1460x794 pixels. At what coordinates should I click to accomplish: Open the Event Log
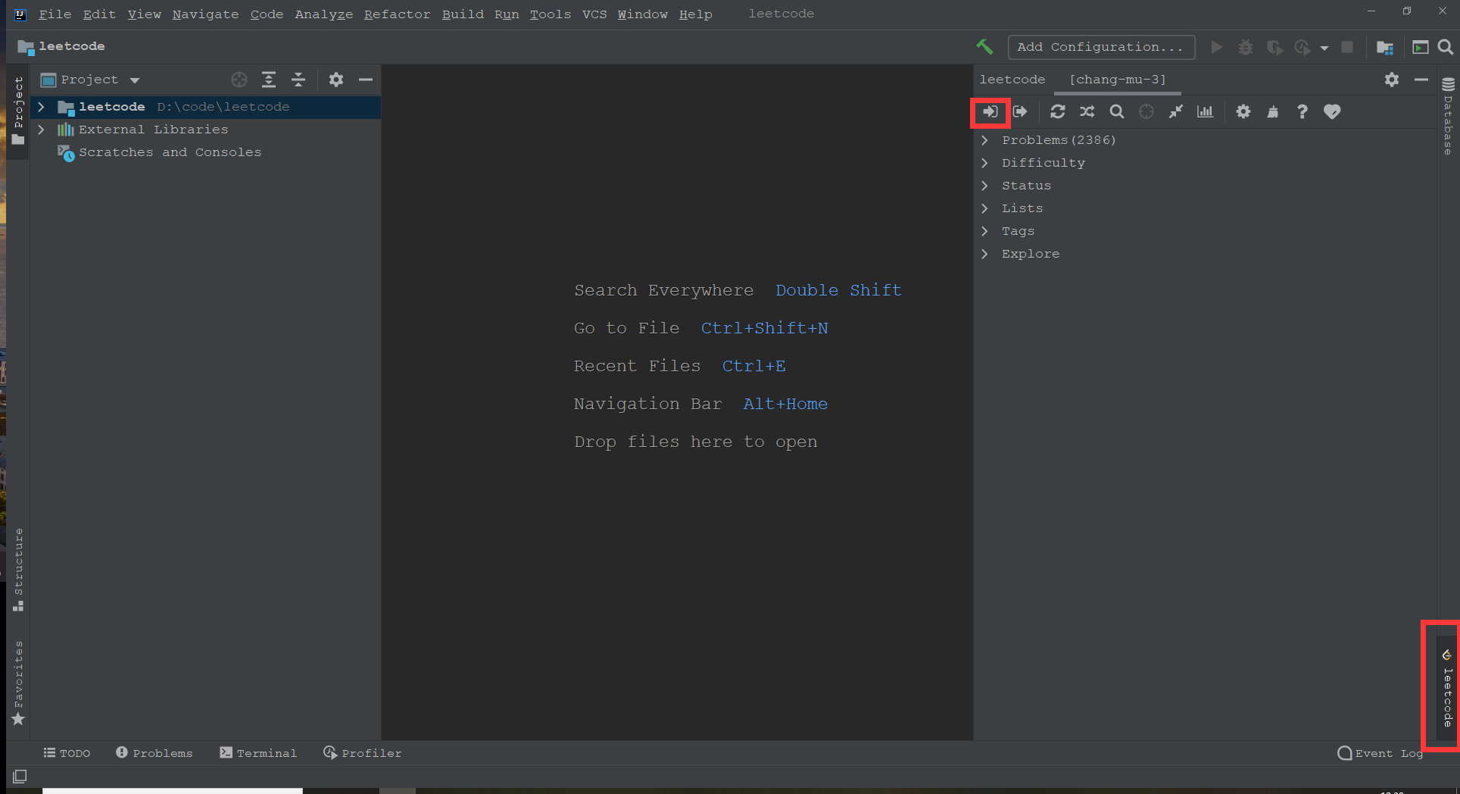coord(1380,753)
